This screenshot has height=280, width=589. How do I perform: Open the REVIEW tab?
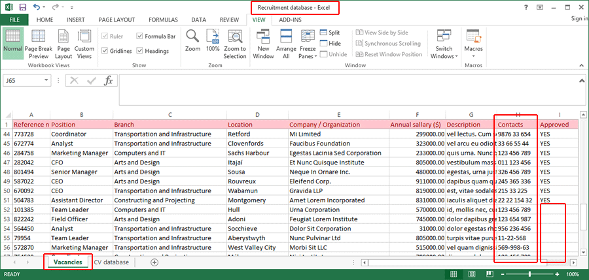[x=229, y=20]
